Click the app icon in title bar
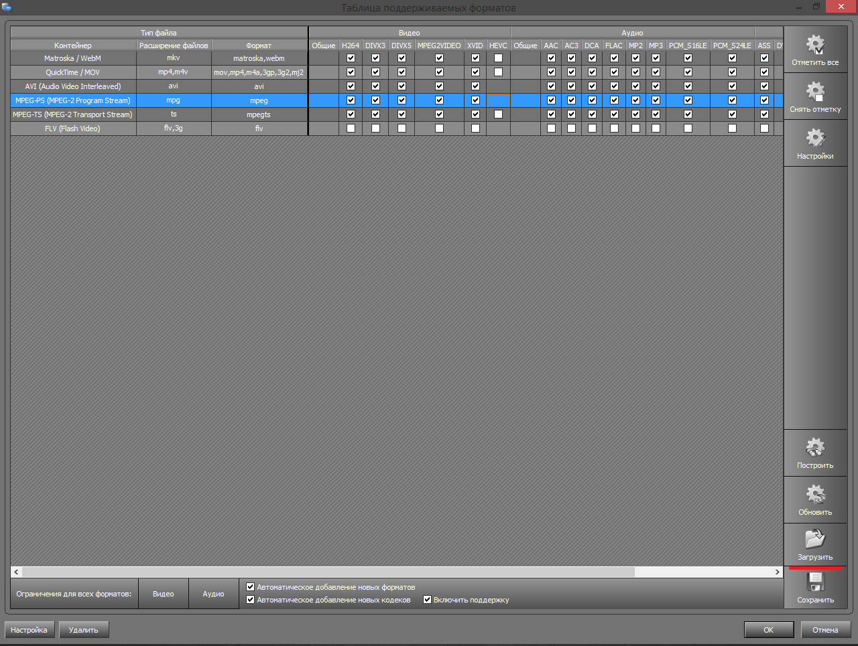Viewport: 858px width, 646px height. tap(7, 7)
